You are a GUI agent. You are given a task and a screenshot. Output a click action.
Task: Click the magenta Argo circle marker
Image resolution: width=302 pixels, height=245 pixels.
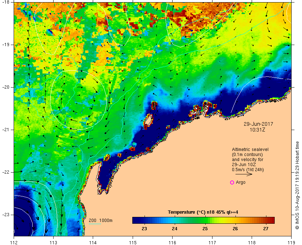[232, 182]
